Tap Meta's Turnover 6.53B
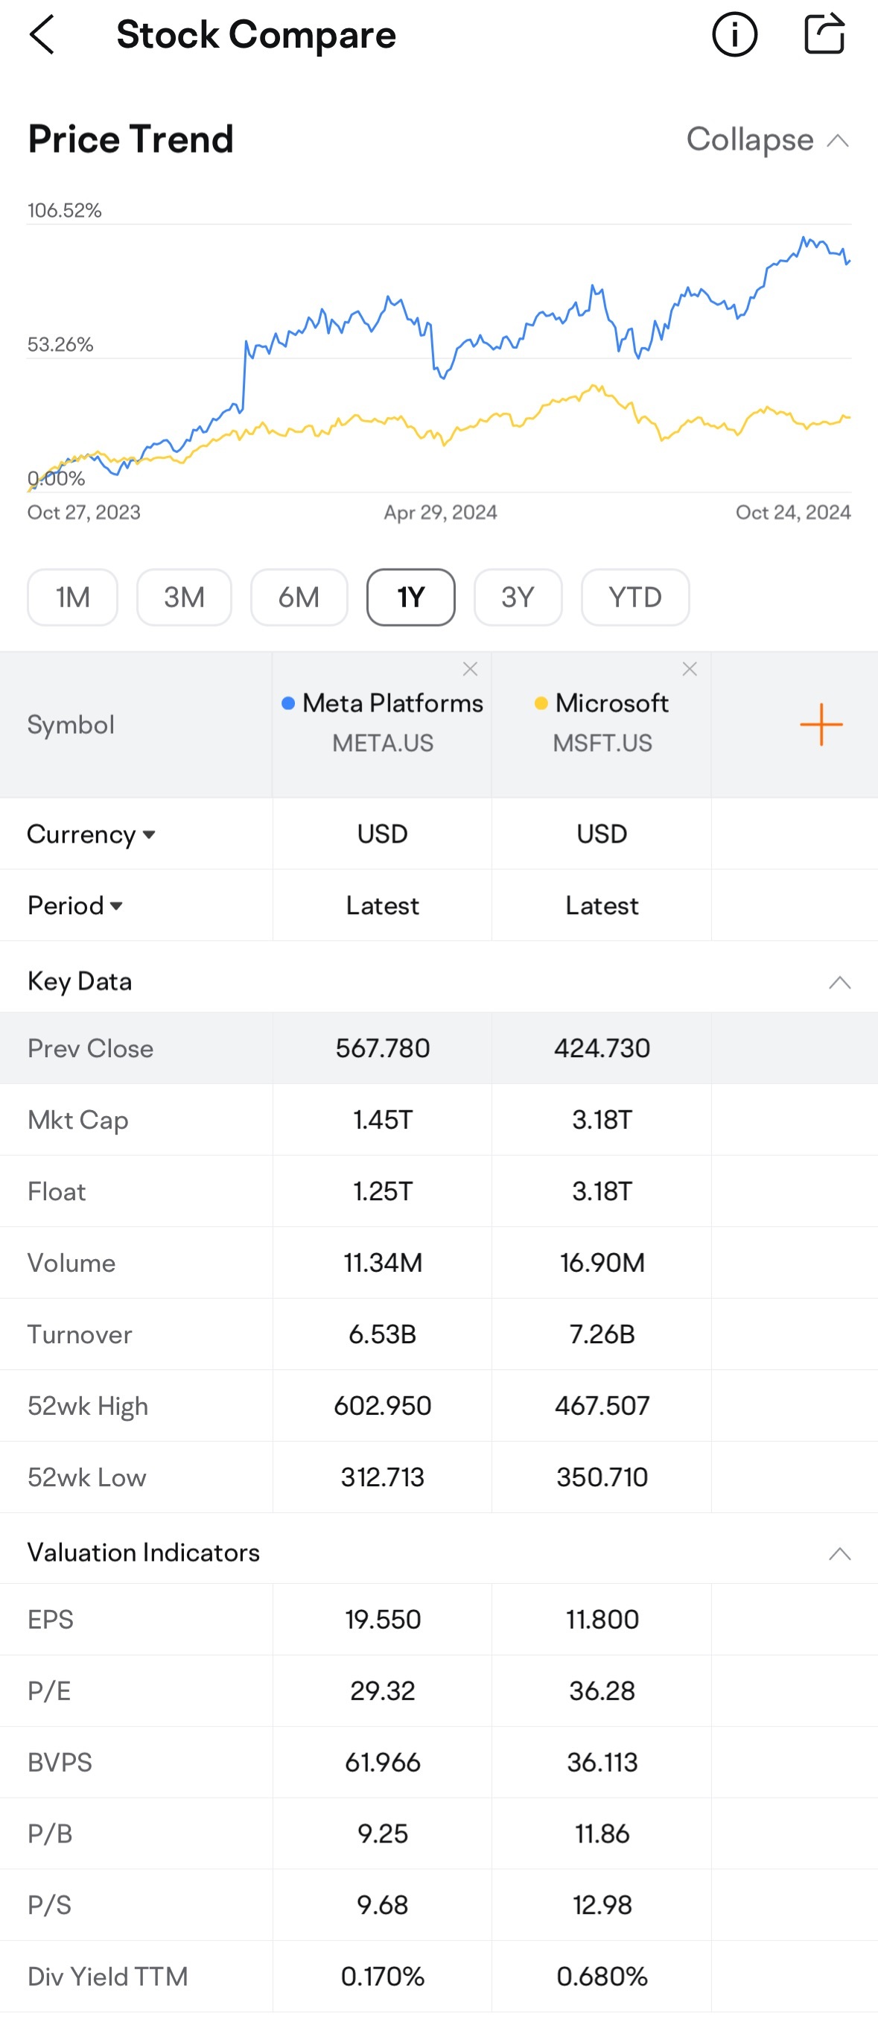 tap(383, 1334)
